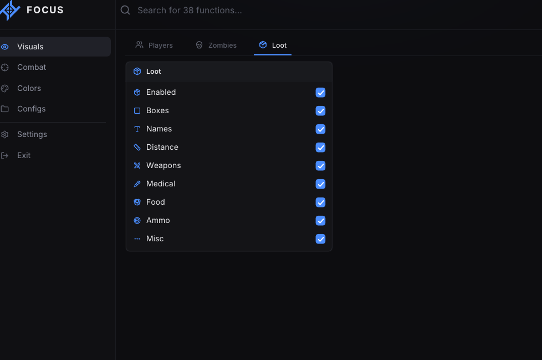Open the Zombies tab
This screenshot has height=360, width=542.
[216, 45]
